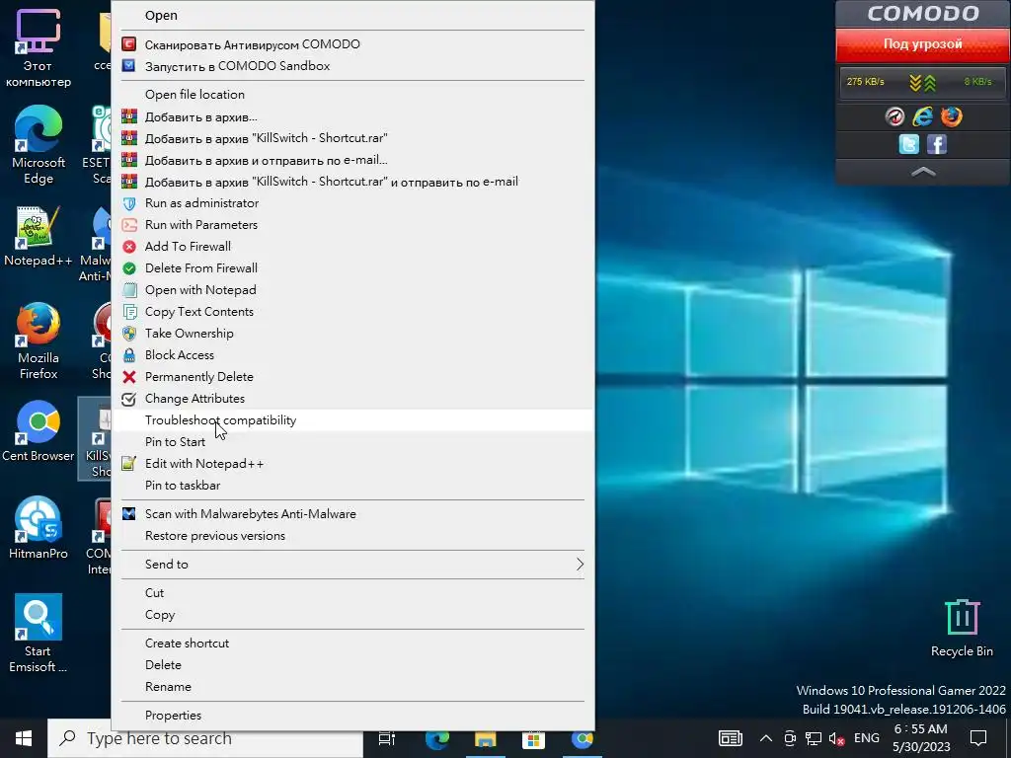Open File Explorer from taskbar
Viewport: 1011px width, 758px height.
pos(486,738)
